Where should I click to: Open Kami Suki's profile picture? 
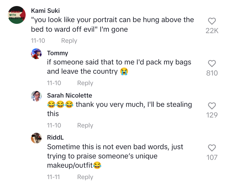coord(16,15)
